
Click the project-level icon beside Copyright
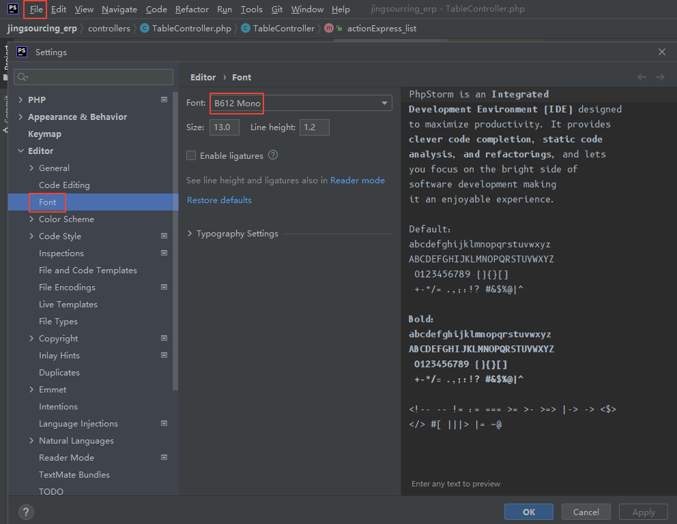pyautogui.click(x=164, y=338)
